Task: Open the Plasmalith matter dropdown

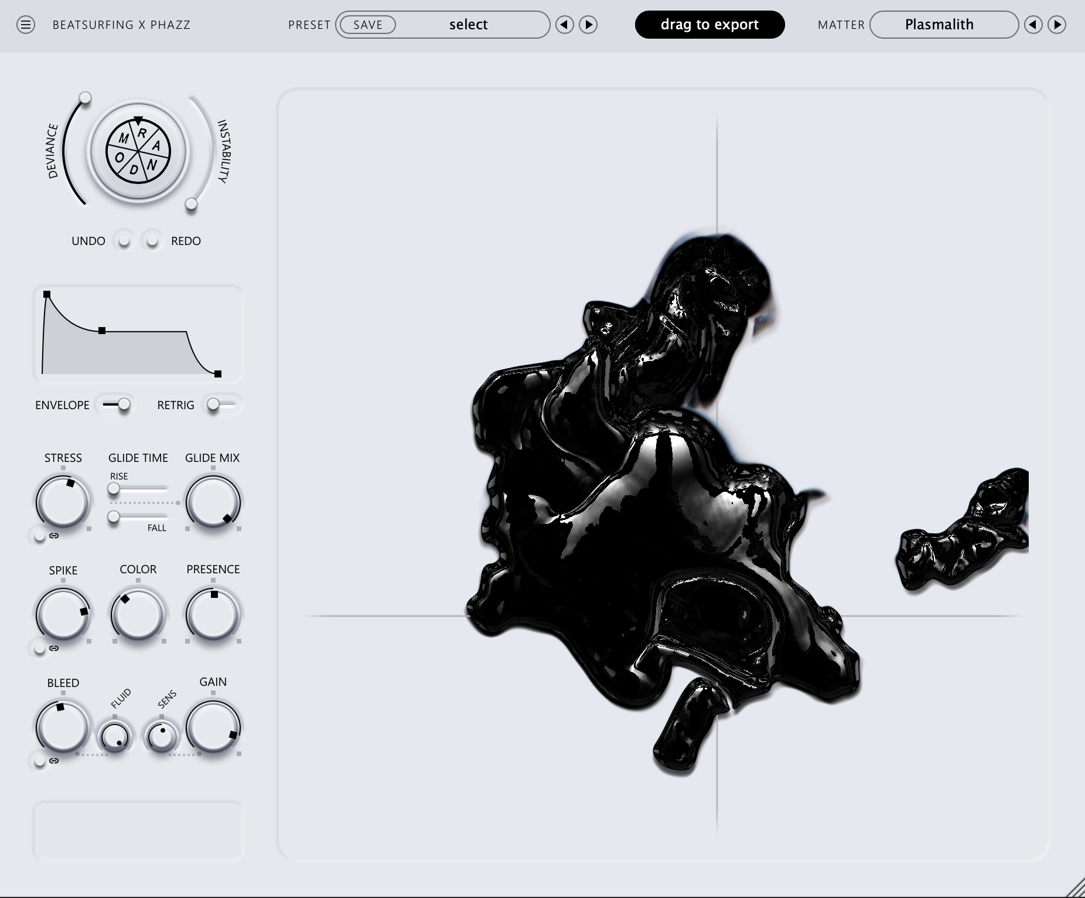Action: tap(944, 25)
